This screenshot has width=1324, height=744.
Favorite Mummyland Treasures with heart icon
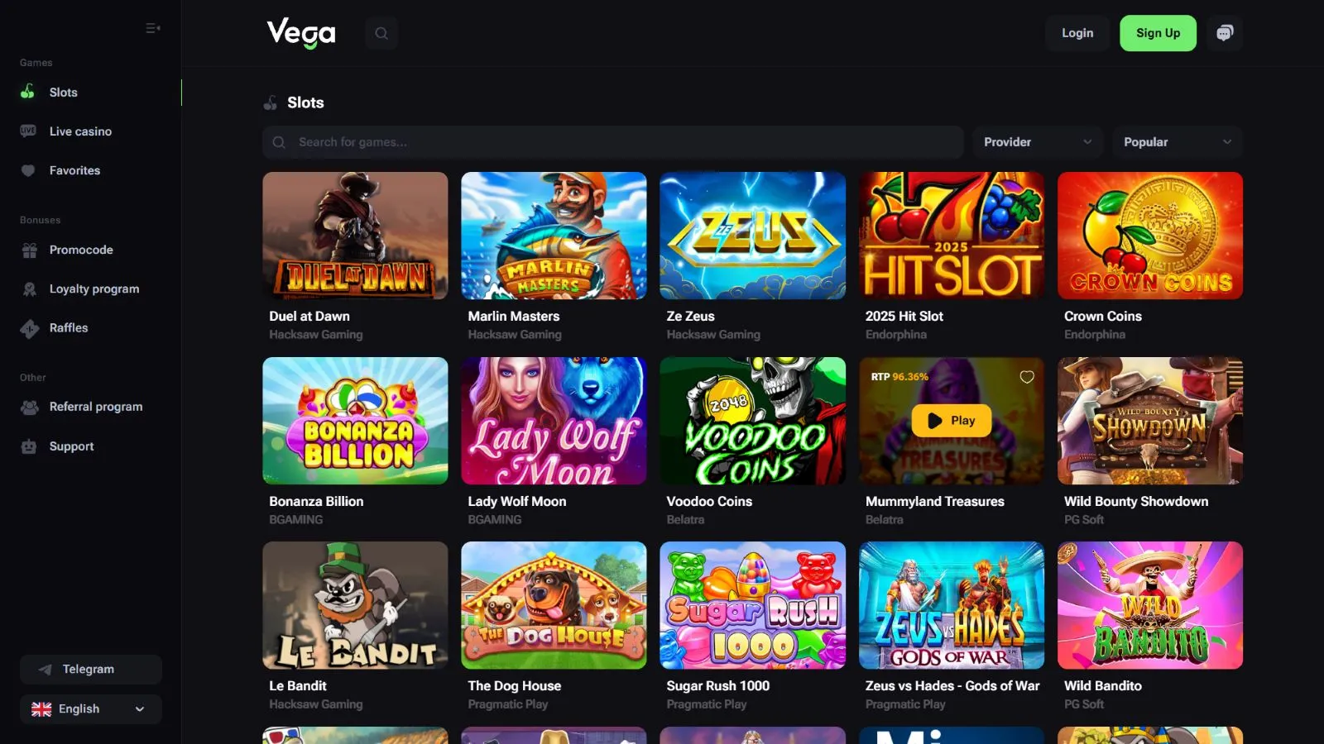[1027, 377]
